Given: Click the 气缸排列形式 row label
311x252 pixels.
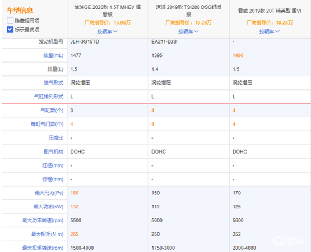Looking at the screenshot, I should tap(49, 97).
